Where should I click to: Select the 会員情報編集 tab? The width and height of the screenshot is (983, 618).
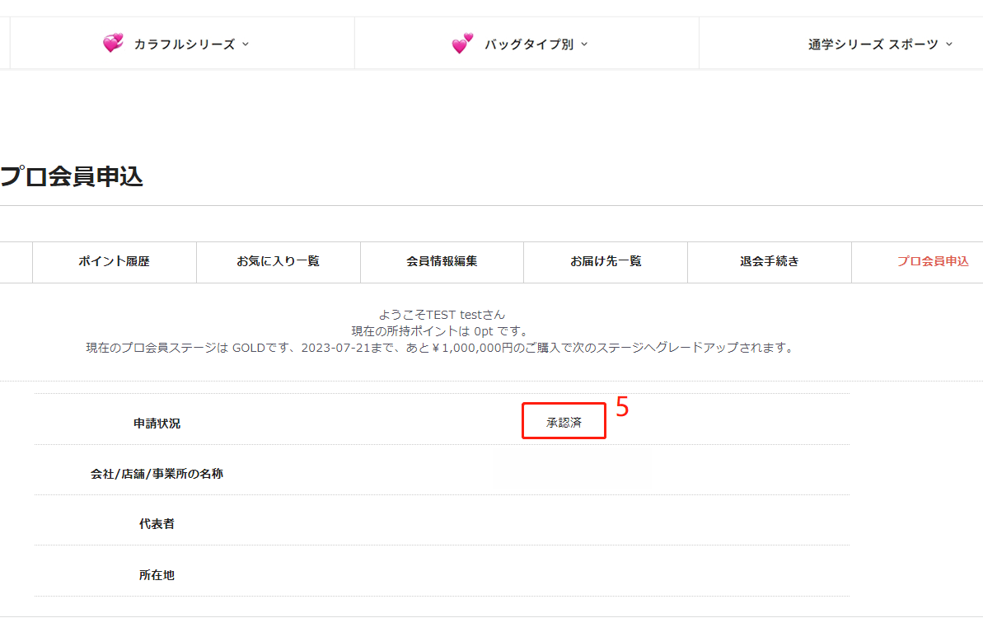point(442,261)
